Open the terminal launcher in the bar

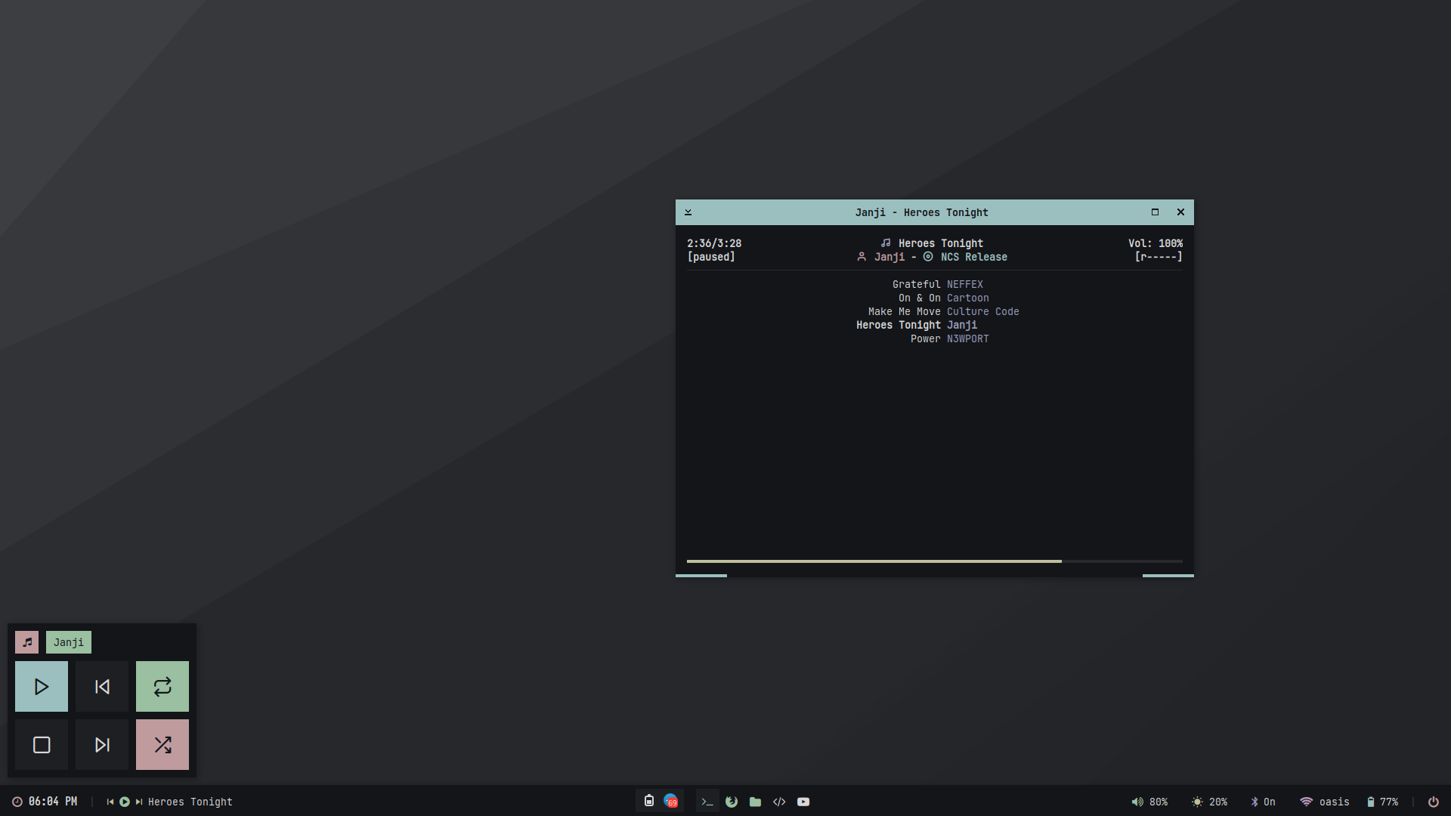707,802
